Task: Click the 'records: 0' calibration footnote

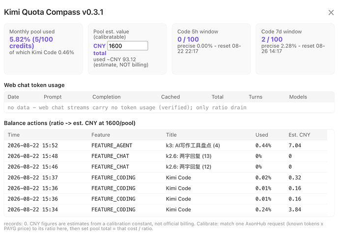Action: click(x=164, y=226)
